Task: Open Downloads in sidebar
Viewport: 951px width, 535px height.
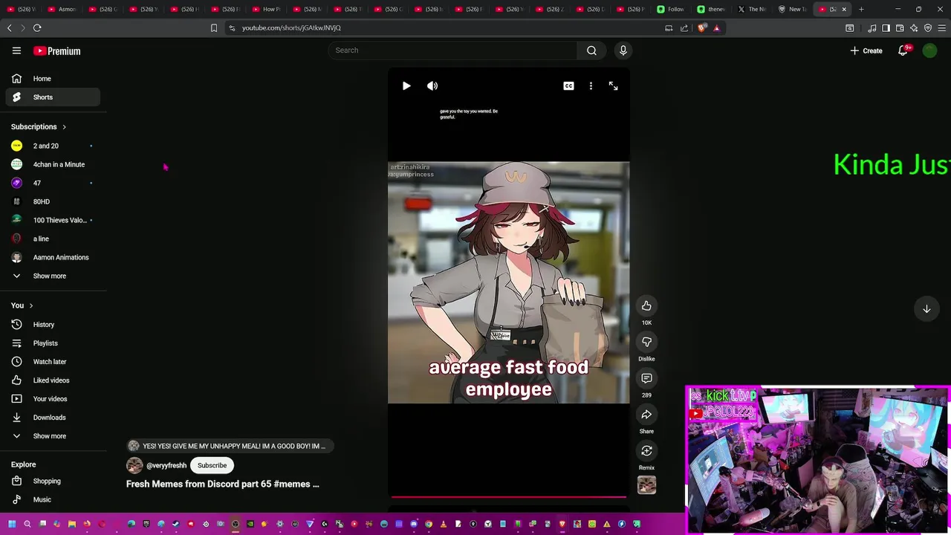Action: coord(53,418)
